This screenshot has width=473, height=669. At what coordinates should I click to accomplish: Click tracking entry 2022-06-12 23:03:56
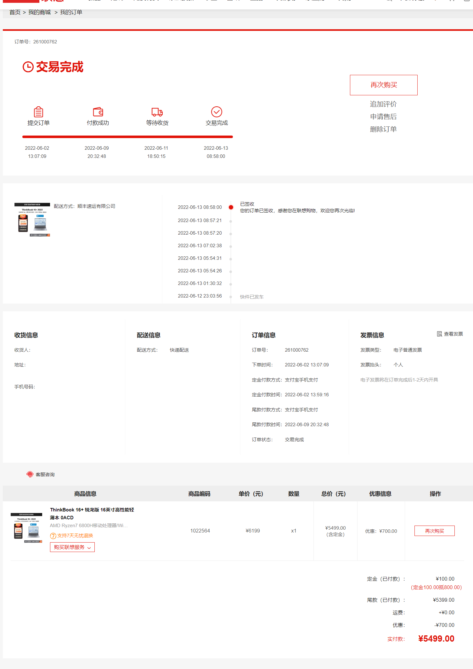pyautogui.click(x=200, y=296)
